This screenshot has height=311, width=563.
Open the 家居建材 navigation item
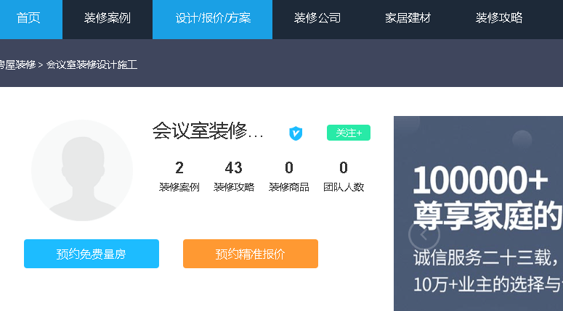(408, 18)
